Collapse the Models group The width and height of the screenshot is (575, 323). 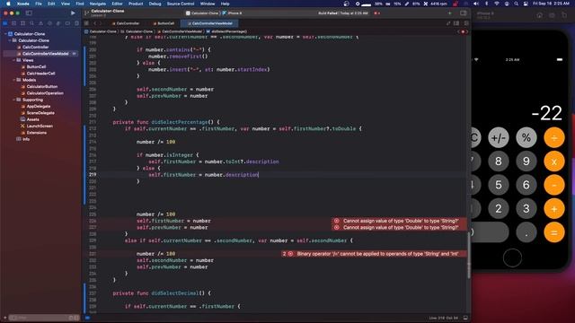click(x=14, y=80)
